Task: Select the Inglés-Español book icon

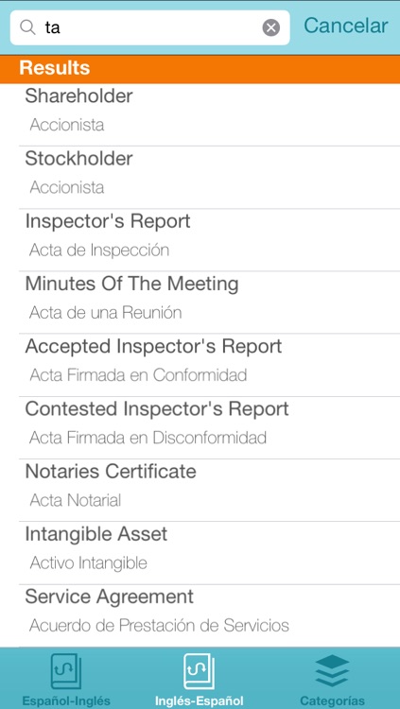Action: [200, 671]
